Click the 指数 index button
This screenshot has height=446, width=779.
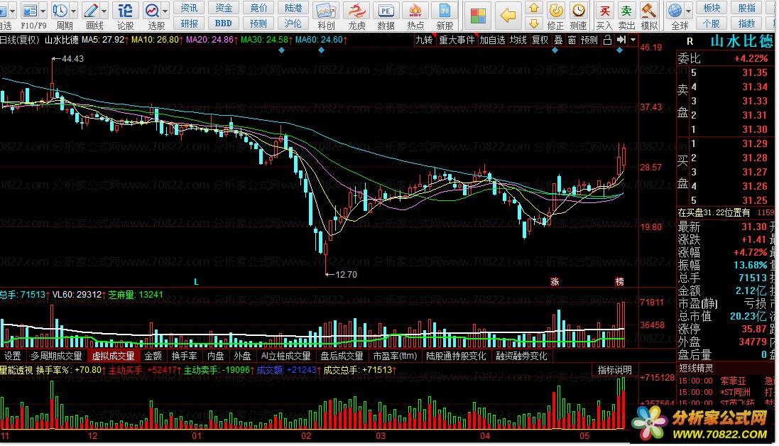(747, 23)
